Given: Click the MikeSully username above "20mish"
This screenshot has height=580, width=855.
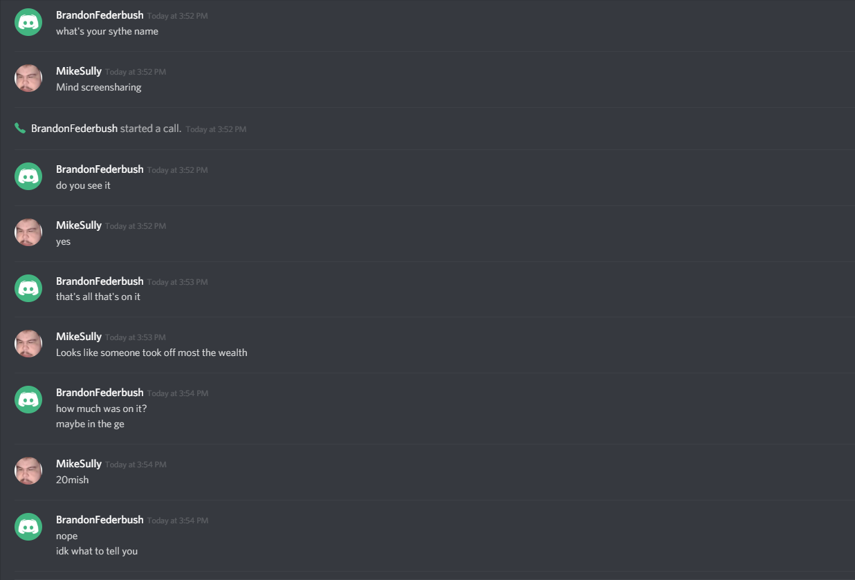Looking at the screenshot, I should click(x=79, y=464).
